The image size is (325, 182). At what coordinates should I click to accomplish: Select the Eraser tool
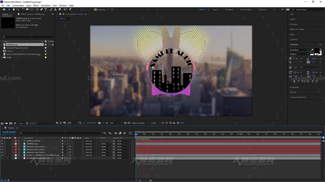(x=60, y=9)
